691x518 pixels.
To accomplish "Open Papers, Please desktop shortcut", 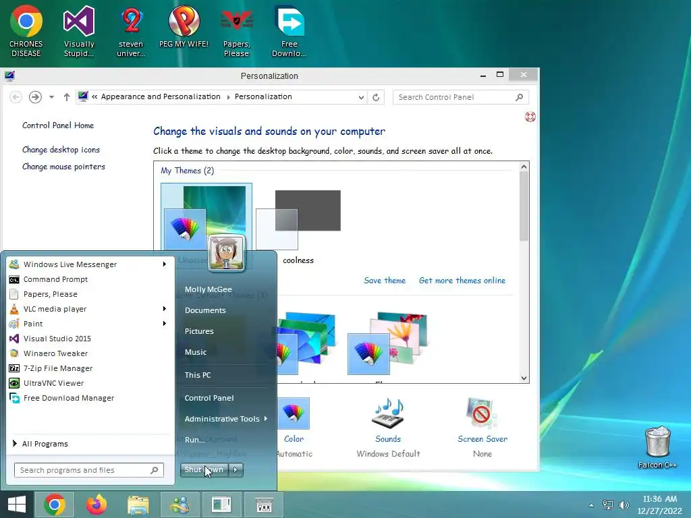I will point(237,32).
